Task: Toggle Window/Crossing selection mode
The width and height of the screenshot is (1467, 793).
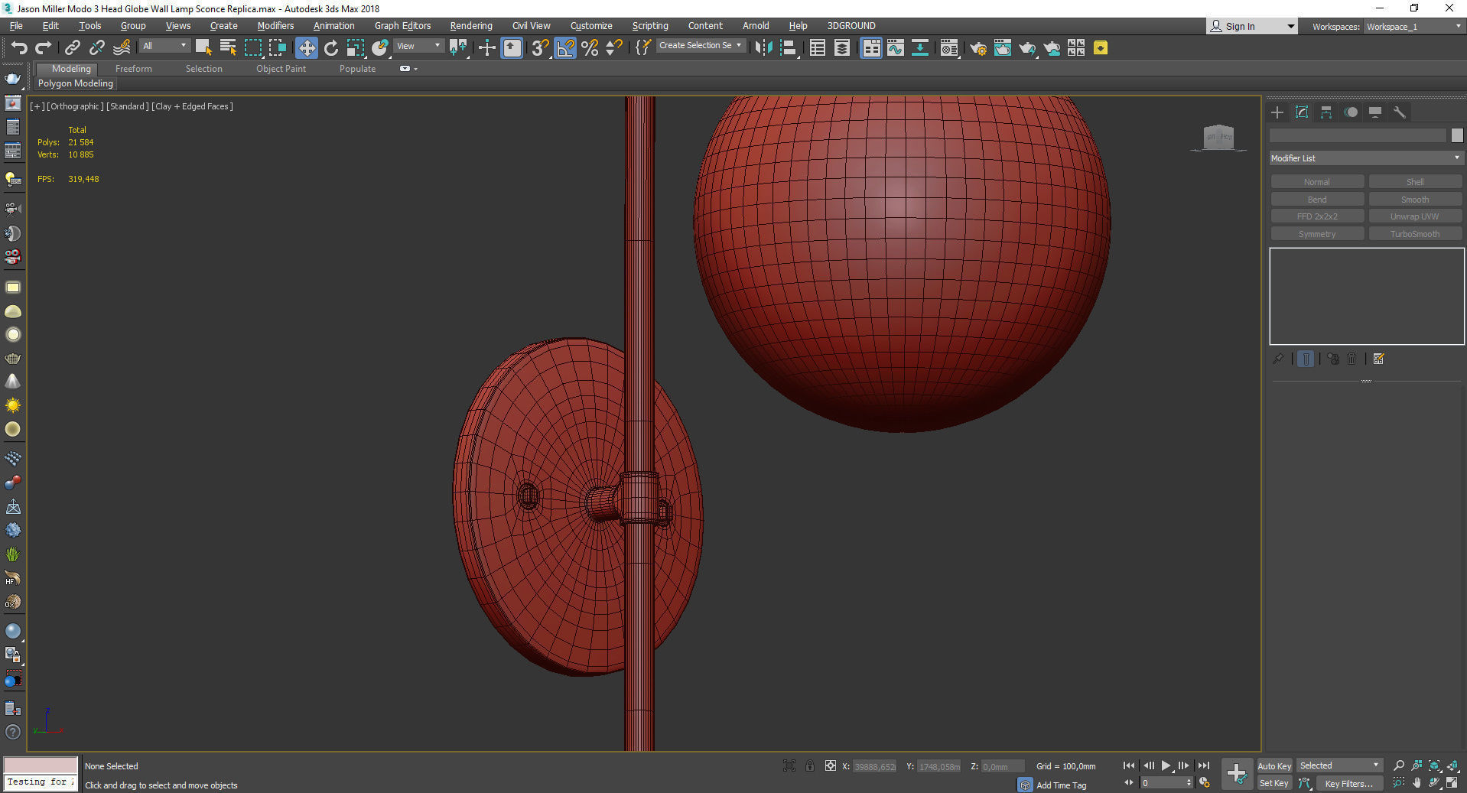Action: tap(277, 48)
